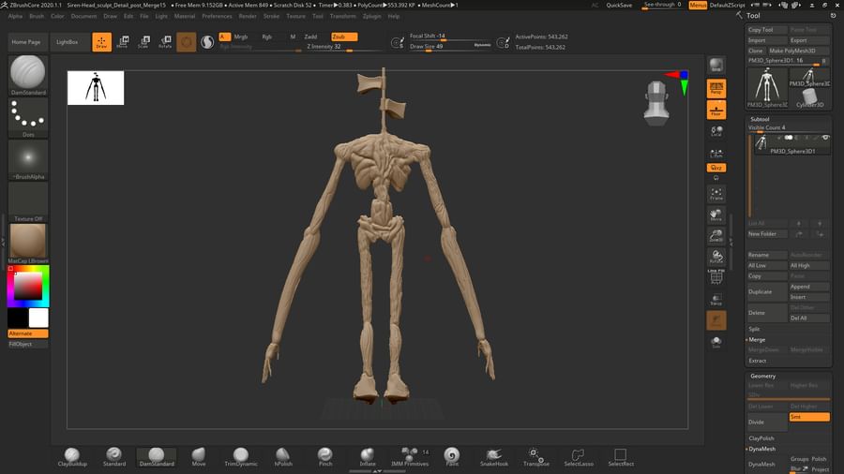Image resolution: width=844 pixels, height=474 pixels.
Task: Select the Transpose brush
Action: point(536,457)
